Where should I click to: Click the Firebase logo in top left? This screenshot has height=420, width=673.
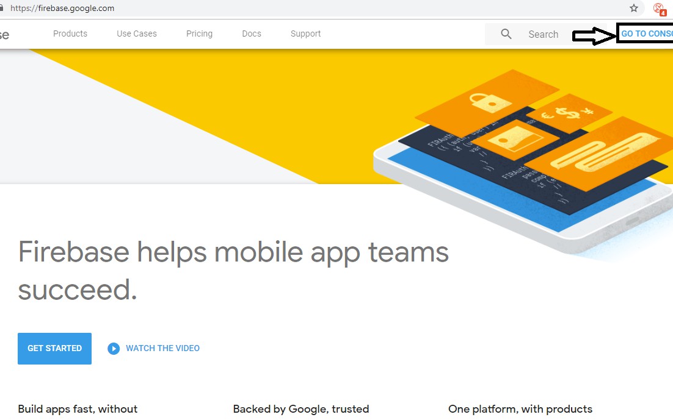pos(5,34)
